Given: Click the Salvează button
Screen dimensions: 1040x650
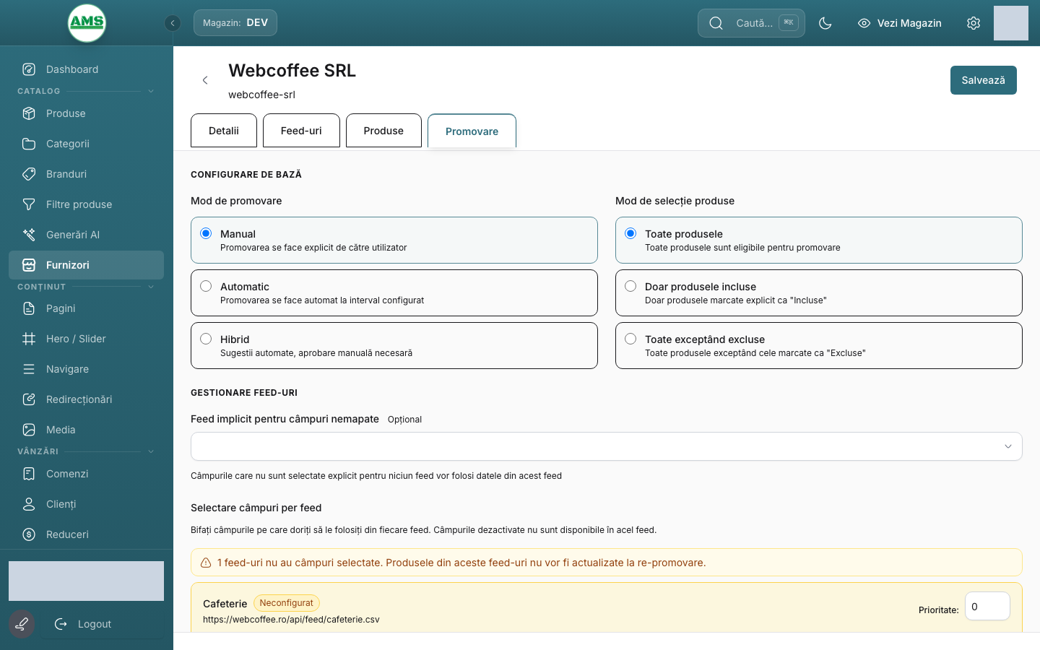Looking at the screenshot, I should click(984, 80).
